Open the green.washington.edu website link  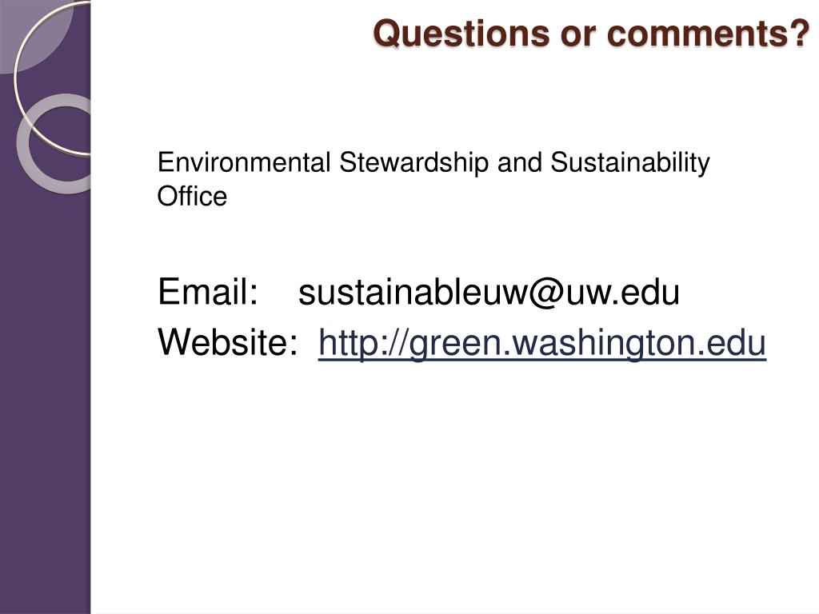pyautogui.click(x=541, y=344)
